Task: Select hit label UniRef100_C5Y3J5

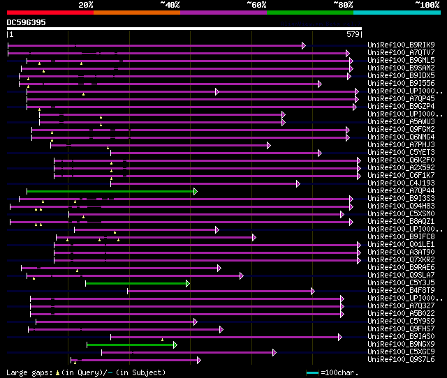Action: (x=401, y=283)
